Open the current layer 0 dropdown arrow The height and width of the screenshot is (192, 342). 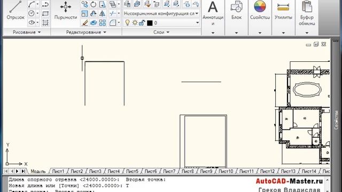click(197, 23)
